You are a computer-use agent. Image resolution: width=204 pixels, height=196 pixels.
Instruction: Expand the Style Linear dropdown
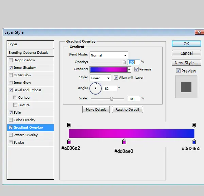[x=100, y=78]
